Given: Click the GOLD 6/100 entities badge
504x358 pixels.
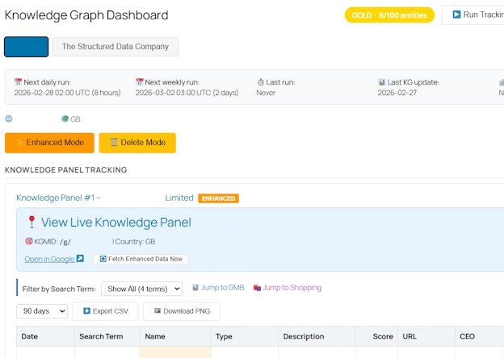Looking at the screenshot, I should point(389,15).
